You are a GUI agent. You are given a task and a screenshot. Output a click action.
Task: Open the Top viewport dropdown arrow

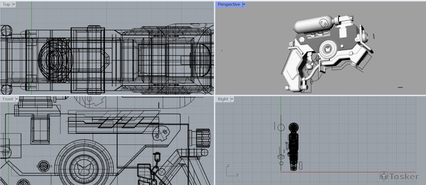14,4
